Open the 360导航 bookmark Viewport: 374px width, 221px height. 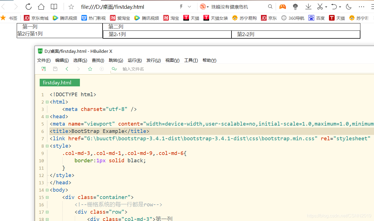(x=293, y=18)
